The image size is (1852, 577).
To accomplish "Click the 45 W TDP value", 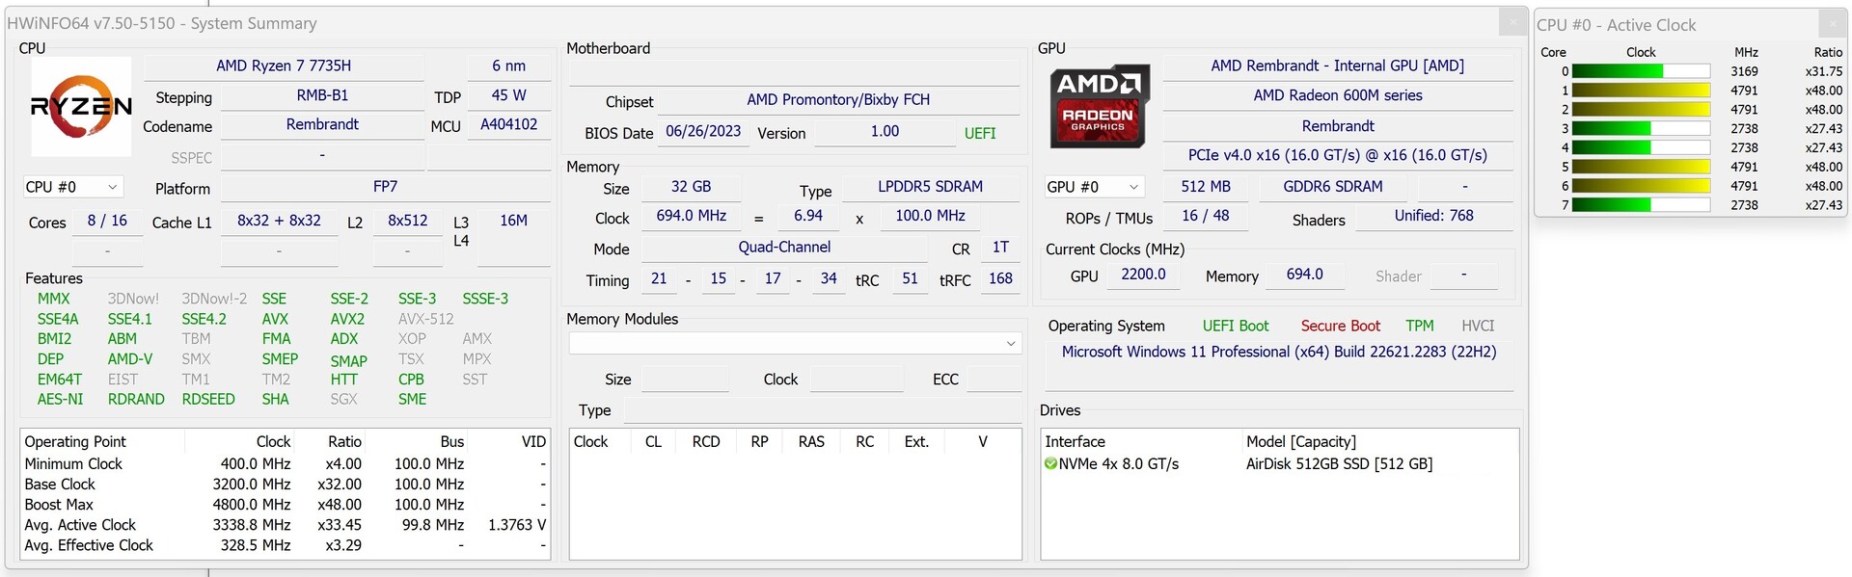I will (x=509, y=96).
